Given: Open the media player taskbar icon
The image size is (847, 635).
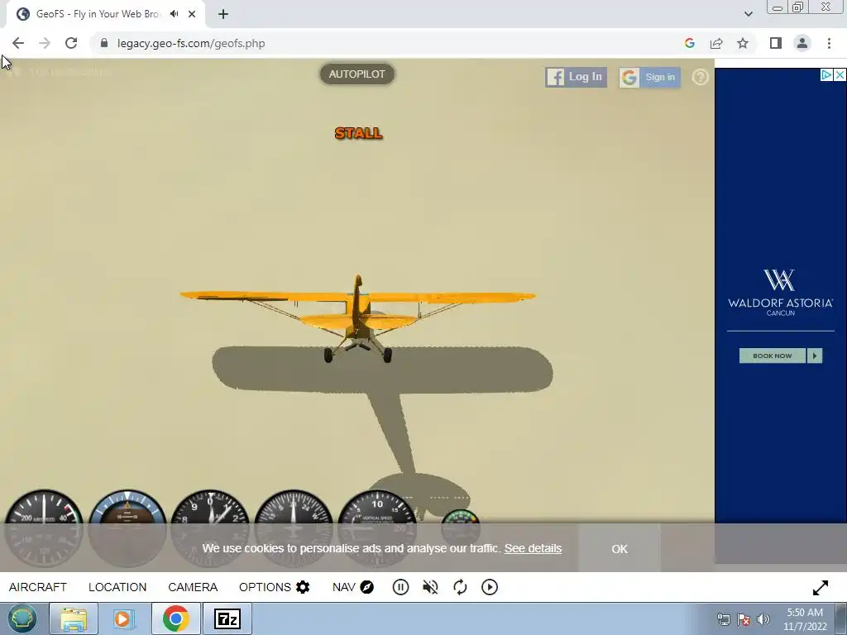Looking at the screenshot, I should point(123,618).
